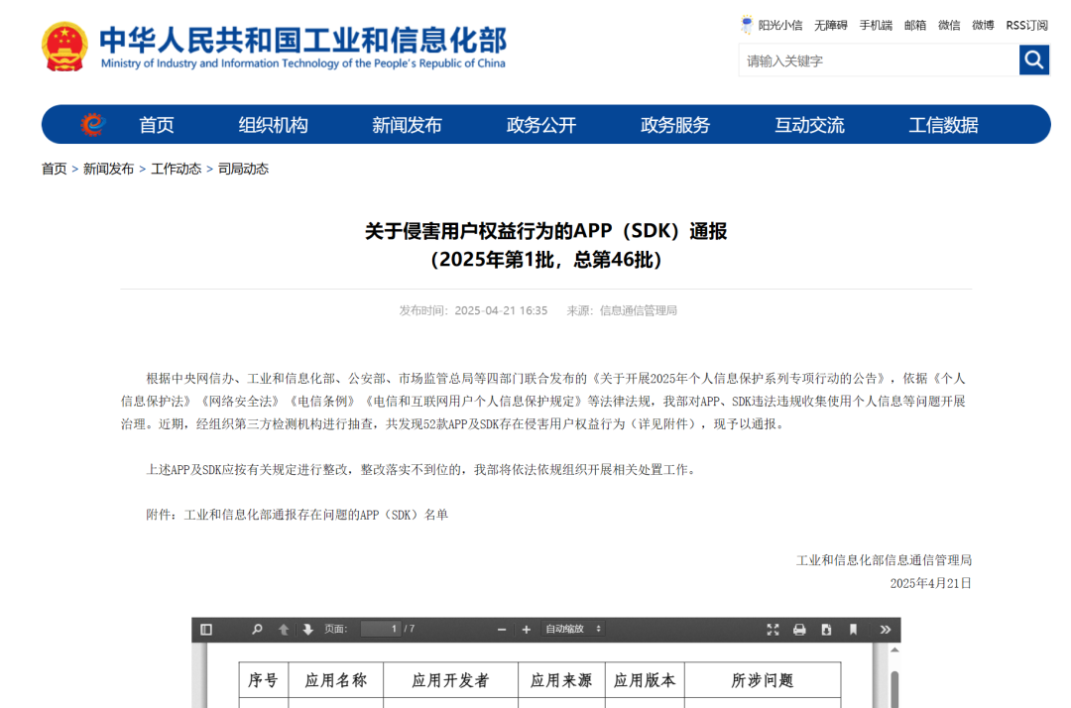Download the PDF attachment
Image resolution: width=1071 pixels, height=708 pixels.
click(x=826, y=630)
